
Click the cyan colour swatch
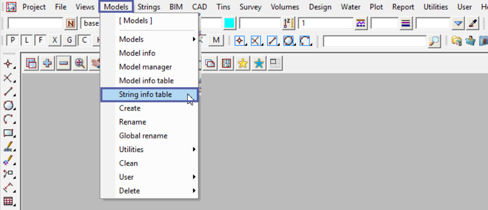click(x=230, y=23)
